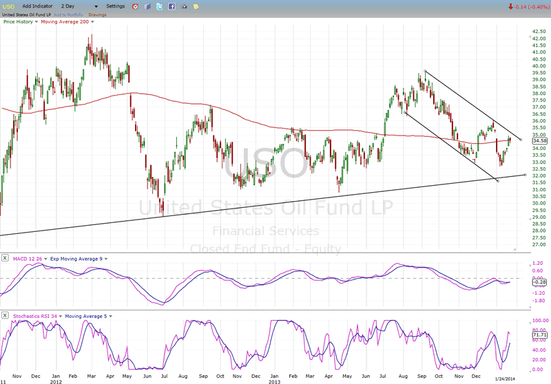
Task: Select lower channel line's bottom handle near 31.50
Action: (x=498, y=181)
